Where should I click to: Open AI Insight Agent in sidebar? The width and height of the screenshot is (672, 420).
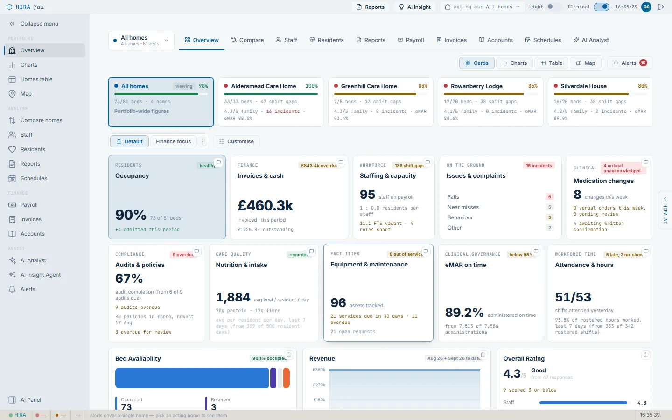pyautogui.click(x=44, y=275)
